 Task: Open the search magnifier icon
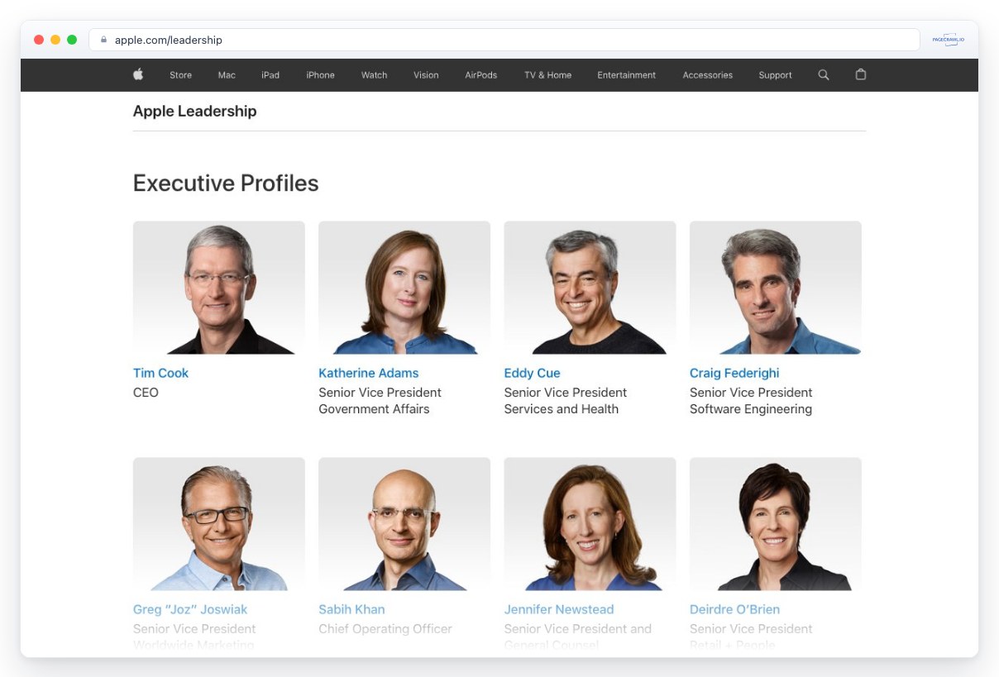(x=824, y=74)
